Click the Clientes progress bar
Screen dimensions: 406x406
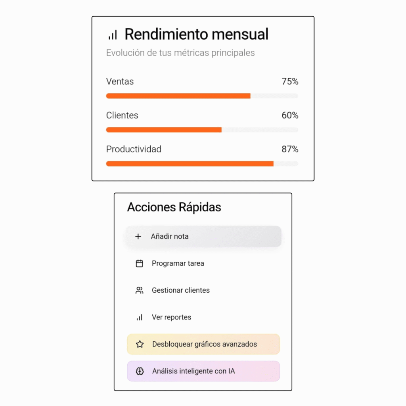coord(202,130)
